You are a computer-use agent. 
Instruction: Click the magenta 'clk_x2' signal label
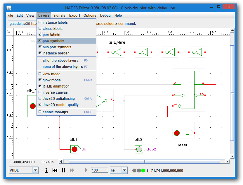[151, 149]
